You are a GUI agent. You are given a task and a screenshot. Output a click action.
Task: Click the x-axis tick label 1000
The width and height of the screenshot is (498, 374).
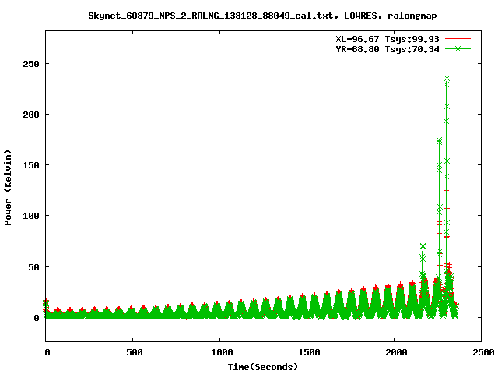pyautogui.click(x=222, y=352)
